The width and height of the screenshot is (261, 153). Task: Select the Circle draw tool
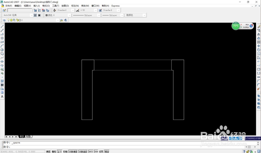[x=2, y=50]
